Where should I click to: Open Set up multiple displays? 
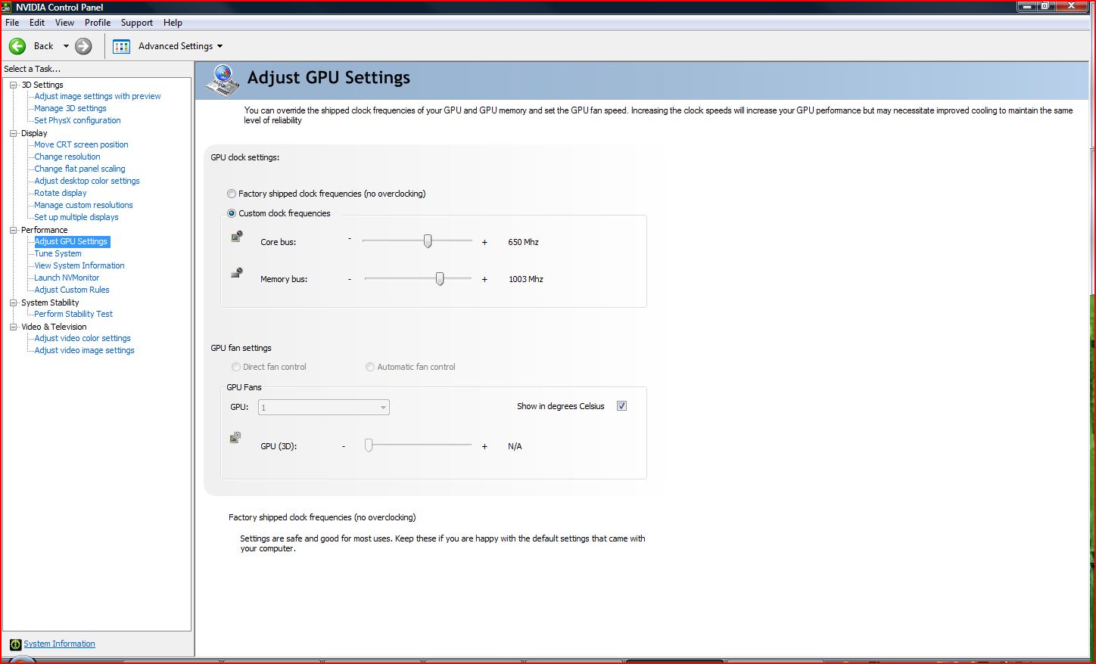(x=76, y=217)
